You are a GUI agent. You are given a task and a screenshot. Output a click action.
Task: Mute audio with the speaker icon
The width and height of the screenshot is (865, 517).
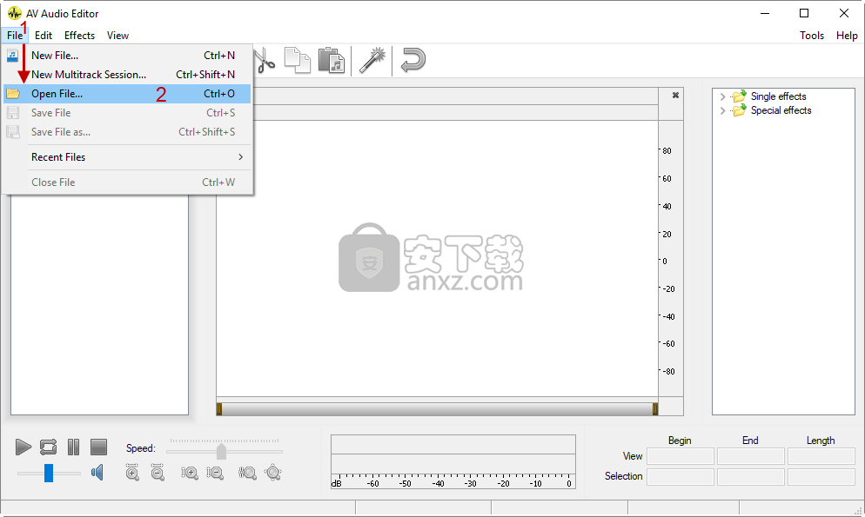pos(97,473)
